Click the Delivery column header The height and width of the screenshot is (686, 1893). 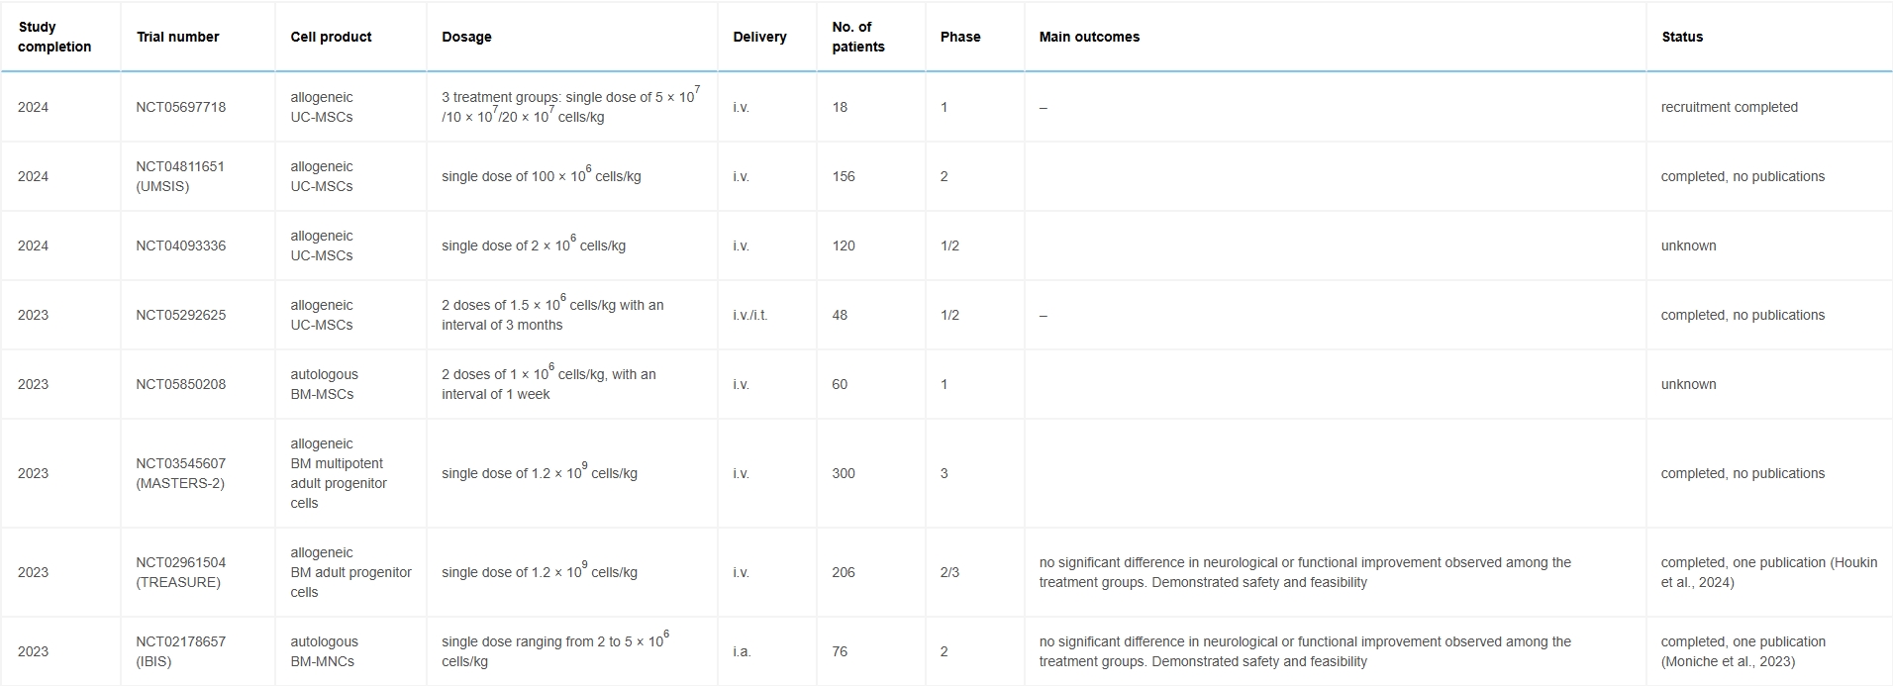759,37
